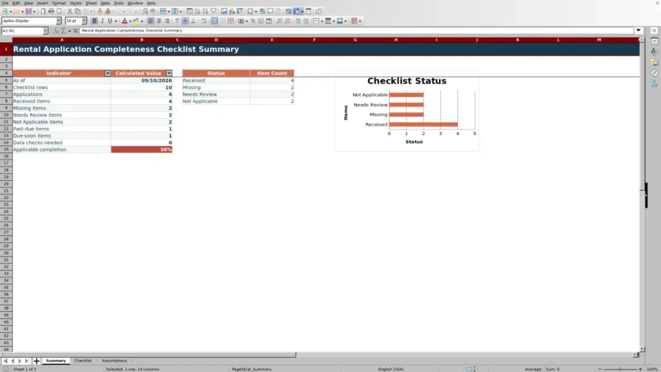The width and height of the screenshot is (661, 372).
Task: Go to the first sheet using navigation arrow
Action: [x=5, y=361]
